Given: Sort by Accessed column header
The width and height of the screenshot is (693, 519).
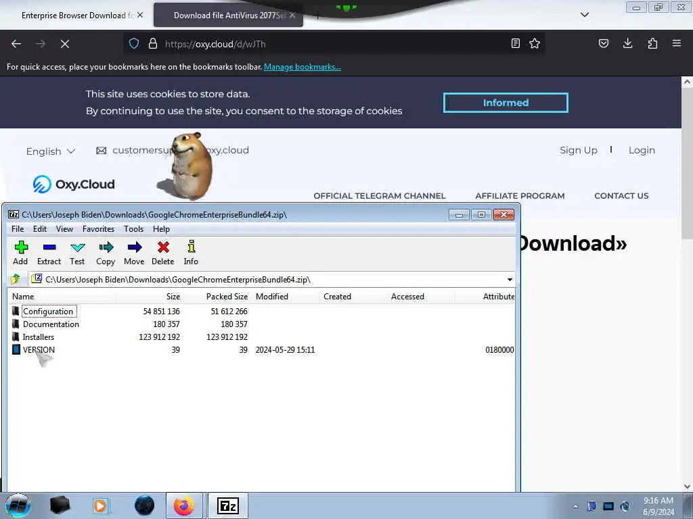Looking at the screenshot, I should [x=420, y=296].
